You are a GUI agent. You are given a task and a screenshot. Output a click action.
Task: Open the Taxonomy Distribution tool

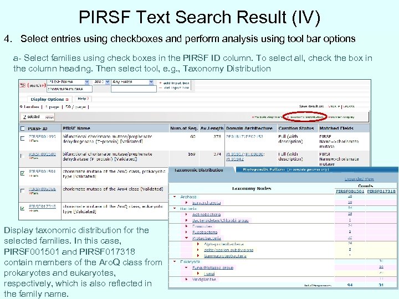tap(306, 117)
